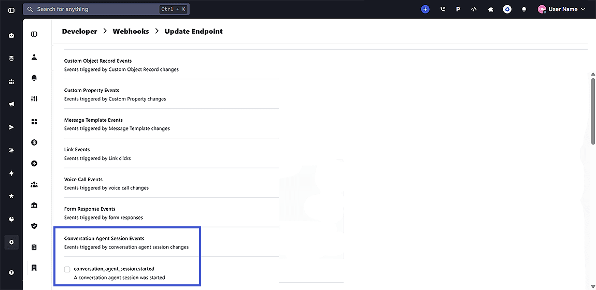Open the bank building icon

pyautogui.click(x=34, y=206)
